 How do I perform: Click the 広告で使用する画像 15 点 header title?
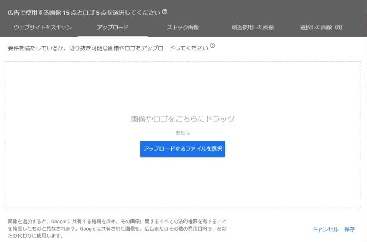(85, 13)
